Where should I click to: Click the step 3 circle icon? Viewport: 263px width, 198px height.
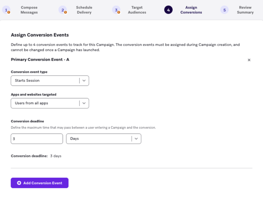(x=116, y=10)
